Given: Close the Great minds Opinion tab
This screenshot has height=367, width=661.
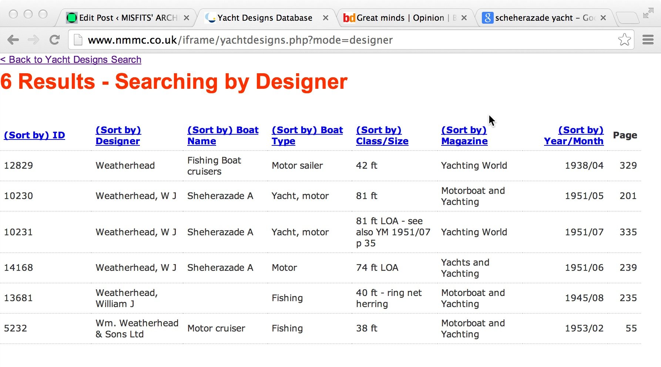Looking at the screenshot, I should [464, 18].
